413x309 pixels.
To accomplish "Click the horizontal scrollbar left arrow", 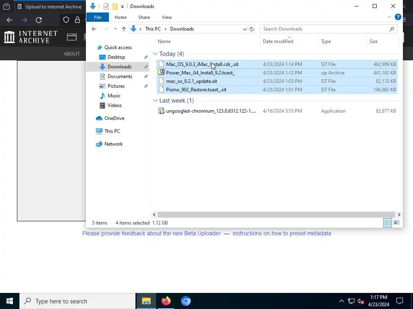I will (154, 215).
